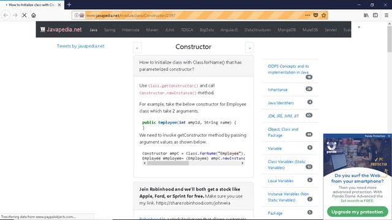Open the Firefox hamburger menu

[x=386, y=15]
